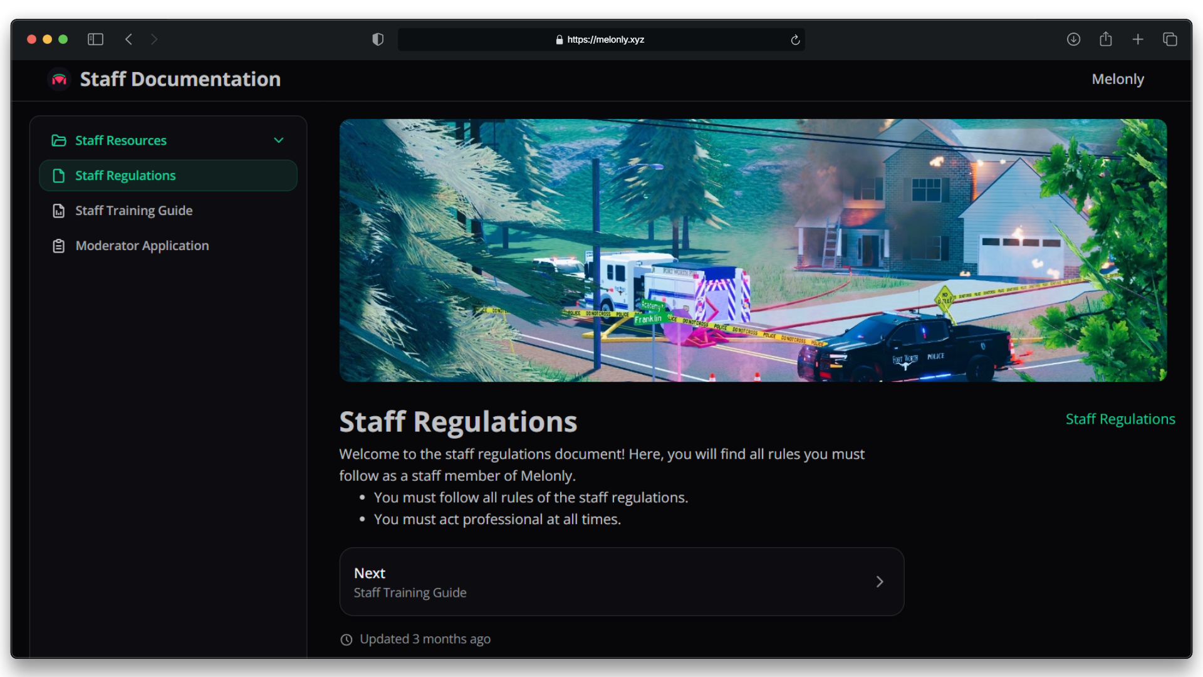Collapse the Staff Resources section chevron
Image resolution: width=1203 pixels, height=677 pixels.
(279, 140)
